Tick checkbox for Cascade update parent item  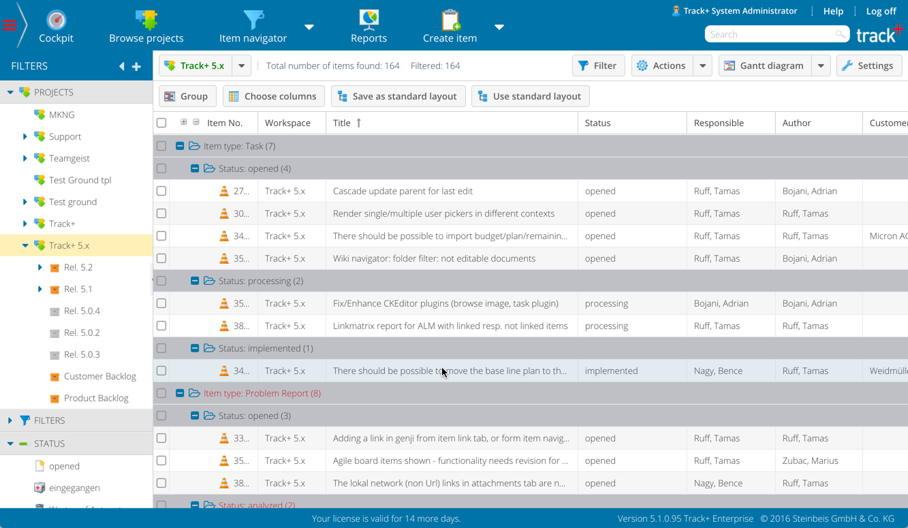[161, 191]
